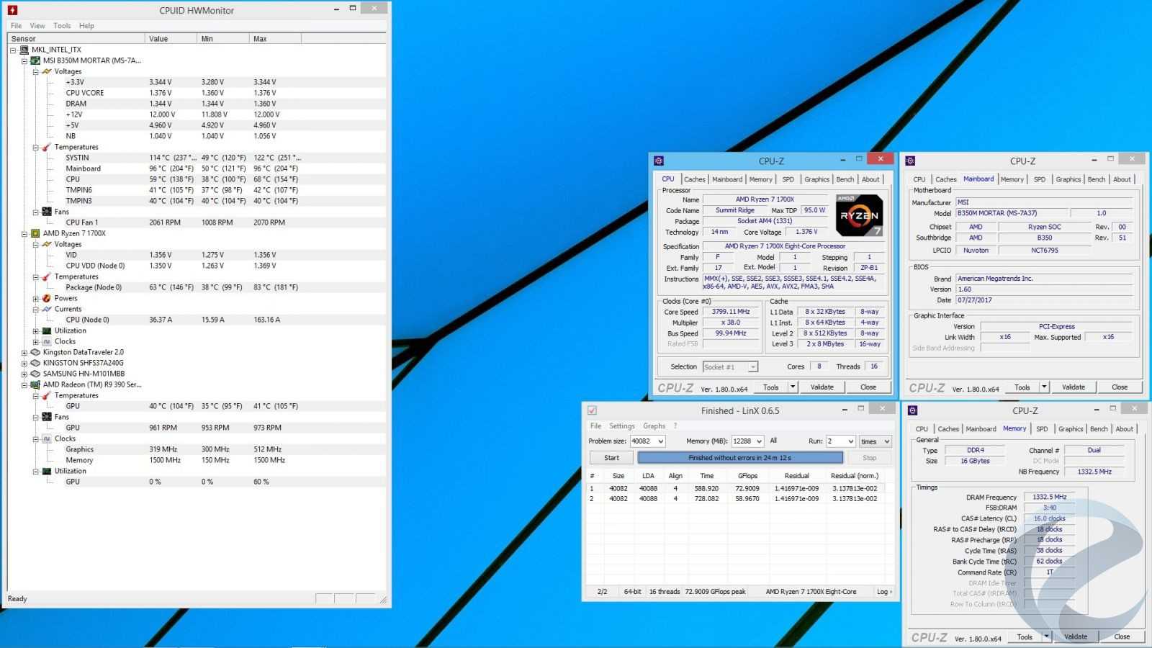Expand the Powers node under Ryzen 7 1700X
This screenshot has height=648, width=1152.
35,298
